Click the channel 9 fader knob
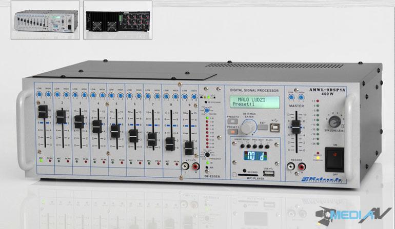The height and width of the screenshot is (229, 395). pos(189,148)
